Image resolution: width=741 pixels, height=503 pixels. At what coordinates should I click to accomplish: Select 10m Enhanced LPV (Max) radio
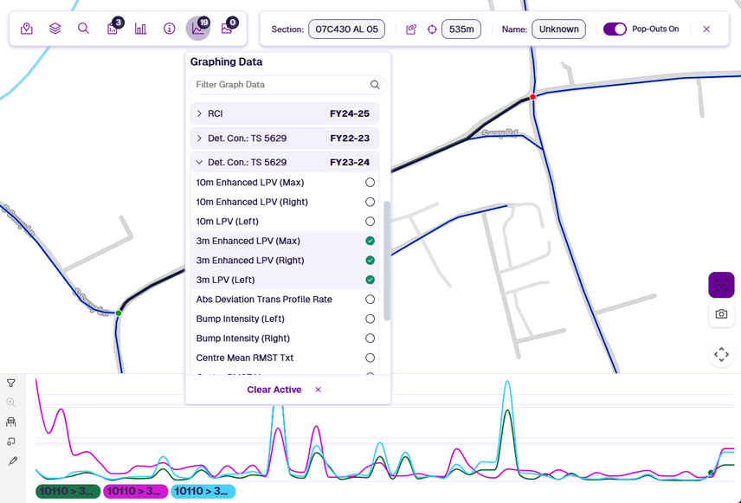click(x=370, y=183)
